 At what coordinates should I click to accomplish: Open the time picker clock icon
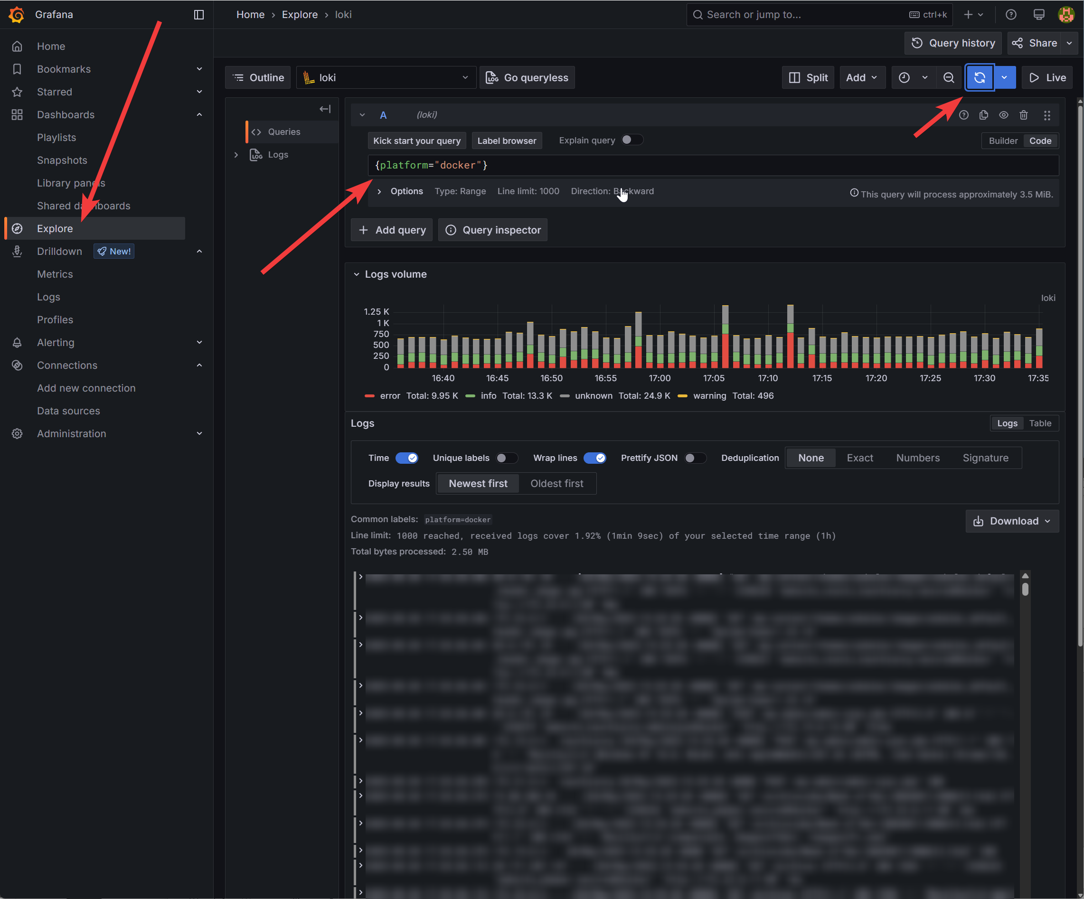[x=904, y=77]
